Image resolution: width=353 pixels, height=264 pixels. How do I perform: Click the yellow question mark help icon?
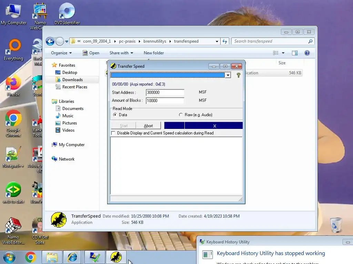tap(239, 75)
